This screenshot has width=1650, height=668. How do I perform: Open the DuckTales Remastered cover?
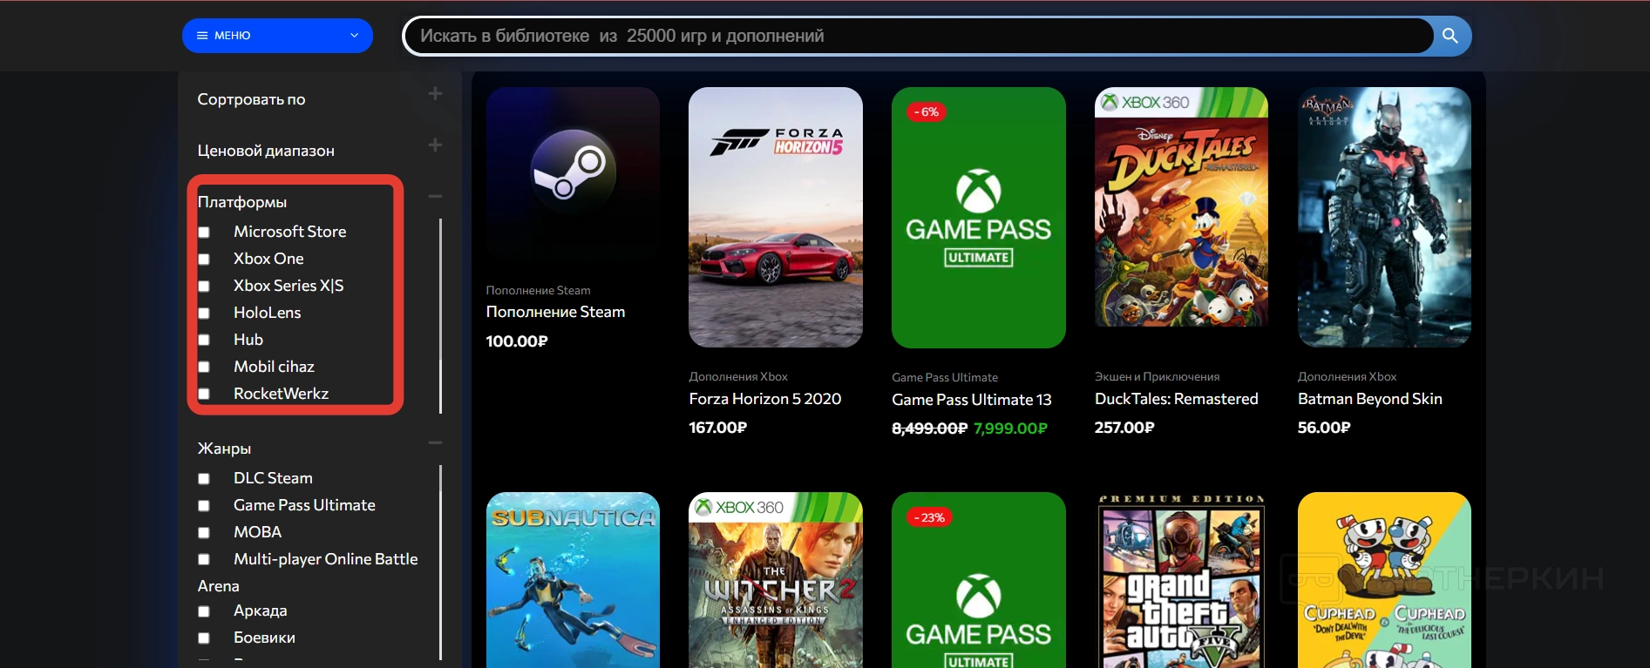pyautogui.click(x=1181, y=207)
